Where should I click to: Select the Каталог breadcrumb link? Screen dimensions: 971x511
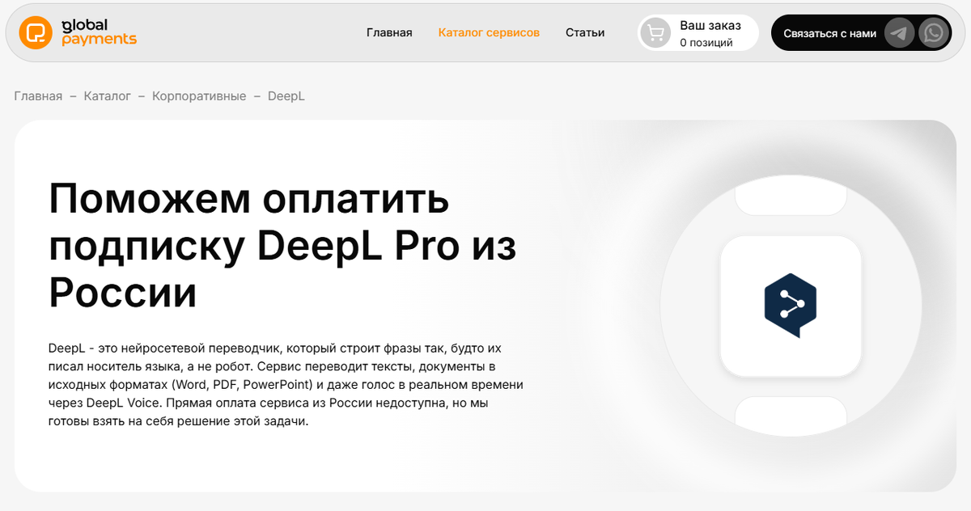pos(107,96)
